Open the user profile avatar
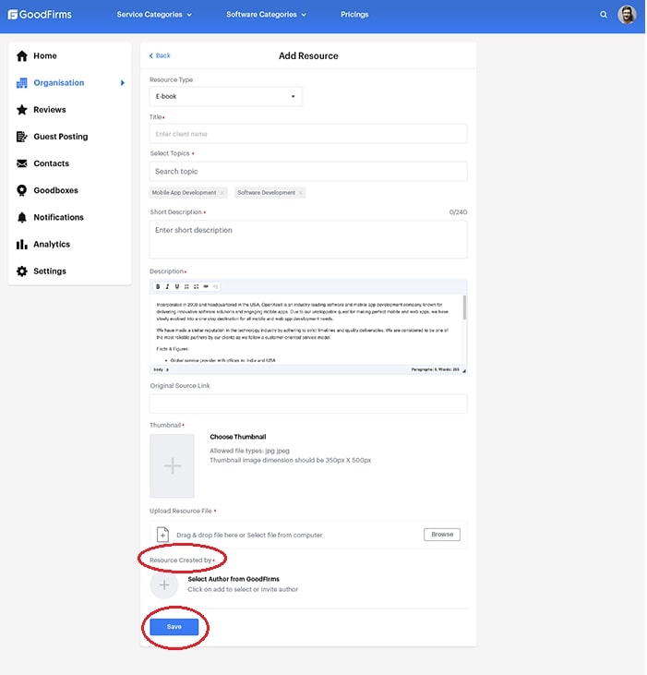 [627, 15]
